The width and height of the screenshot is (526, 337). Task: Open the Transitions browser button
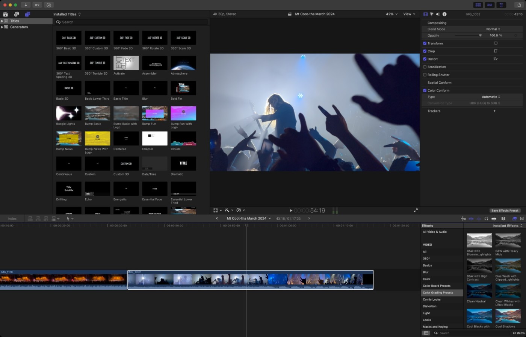521,219
